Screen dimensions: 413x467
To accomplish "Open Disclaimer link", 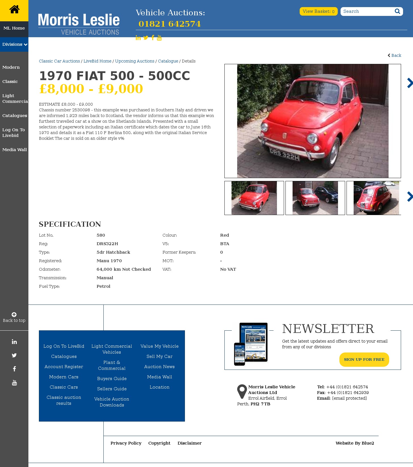I will coord(189,443).
